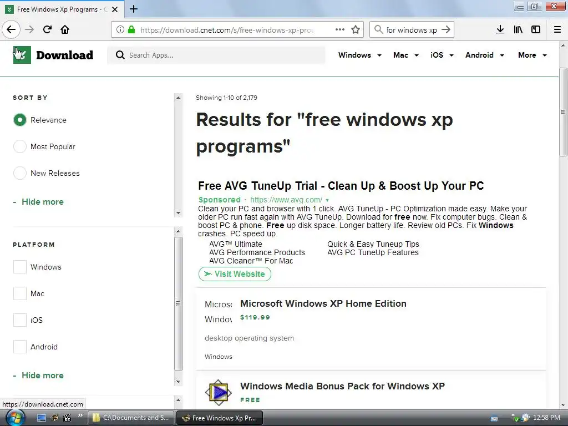The height and width of the screenshot is (426, 568).
Task: Open the browser home page icon
Action: 65,29
